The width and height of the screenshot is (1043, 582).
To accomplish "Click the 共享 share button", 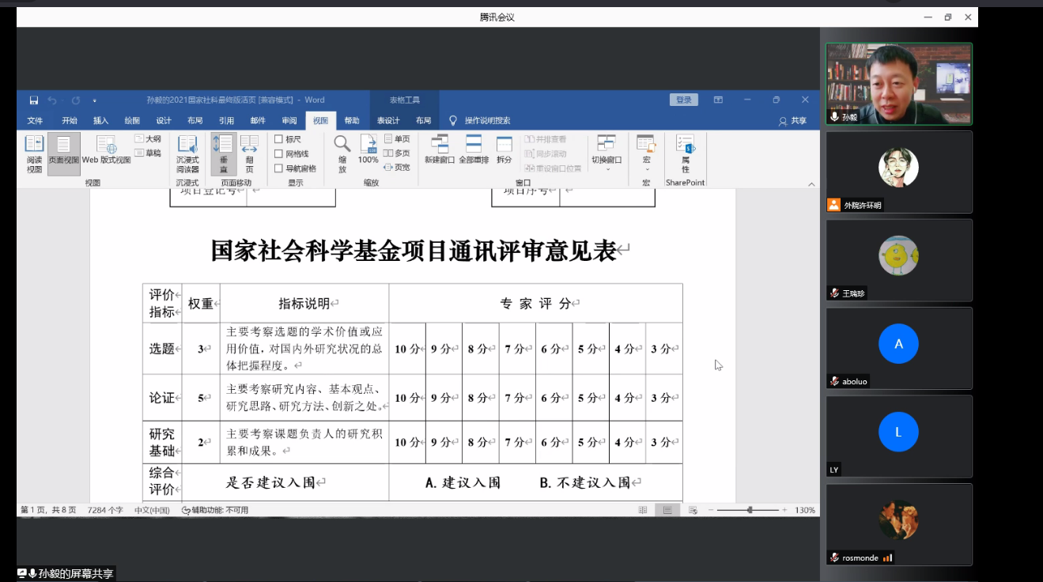I will 793,121.
